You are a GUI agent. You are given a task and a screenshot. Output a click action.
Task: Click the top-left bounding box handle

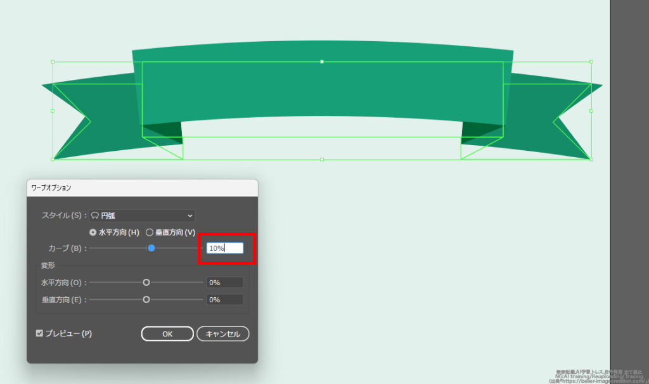(x=53, y=62)
